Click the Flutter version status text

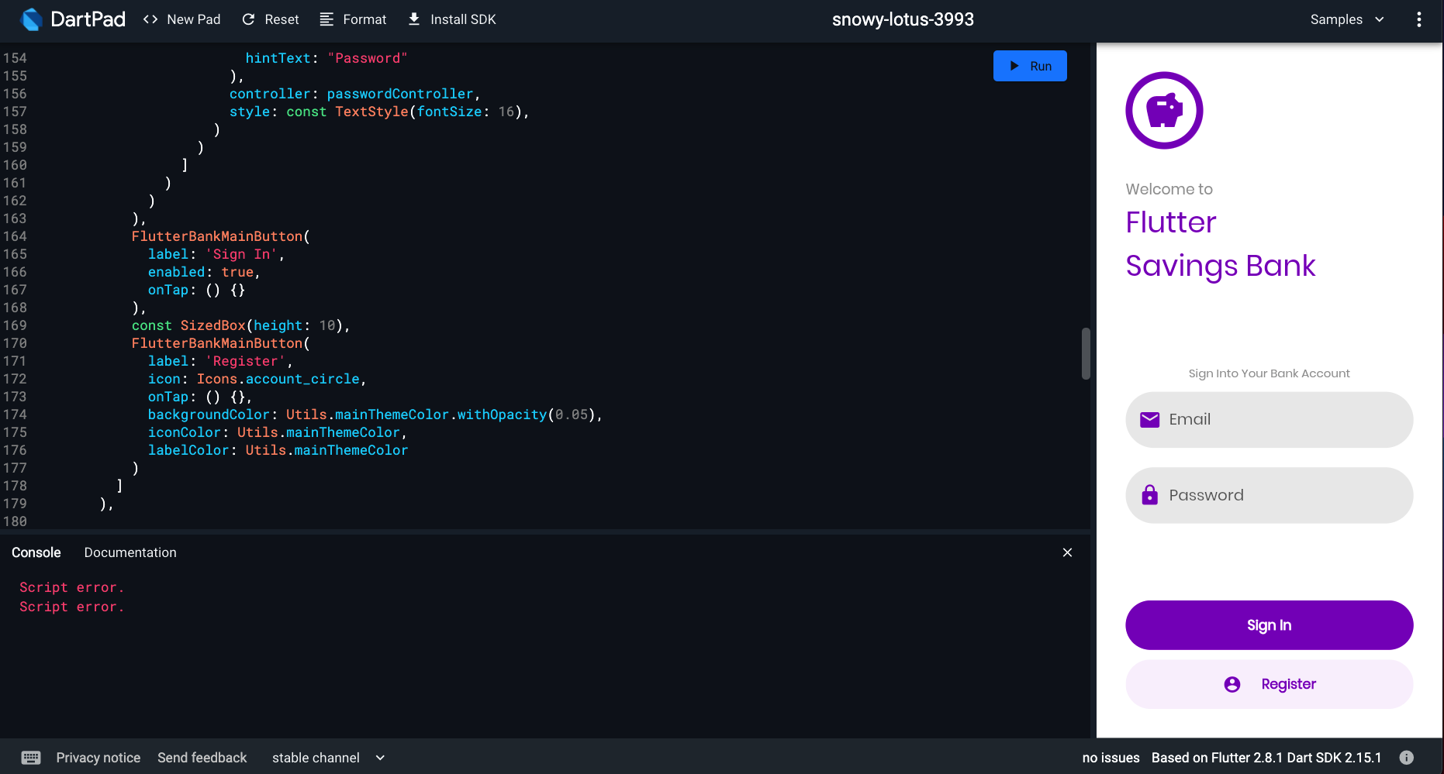tap(1266, 758)
